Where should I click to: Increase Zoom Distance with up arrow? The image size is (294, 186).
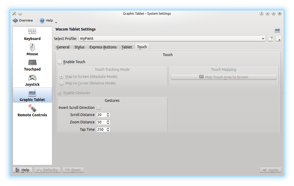[108, 121]
